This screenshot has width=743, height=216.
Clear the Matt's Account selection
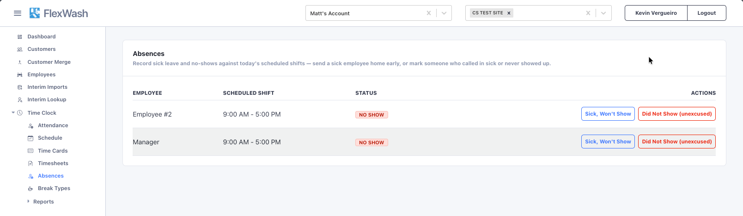pos(429,13)
